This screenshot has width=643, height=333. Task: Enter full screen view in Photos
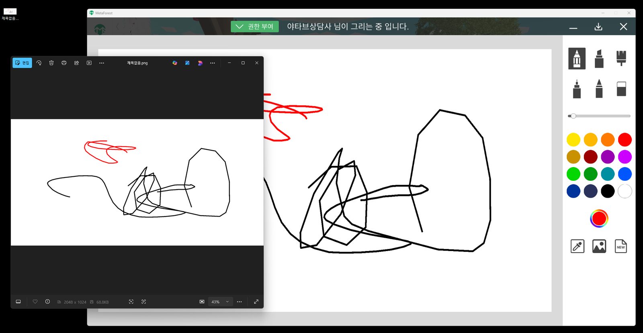(256, 302)
